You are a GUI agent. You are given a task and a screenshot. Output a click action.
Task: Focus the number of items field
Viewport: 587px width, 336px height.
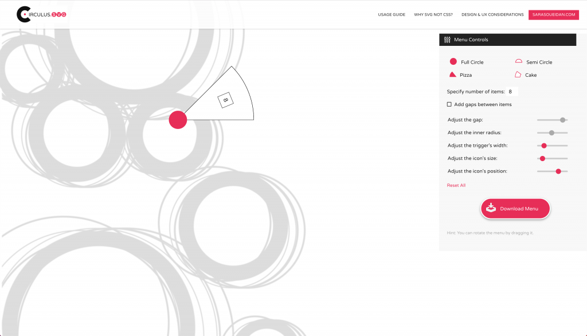(512, 91)
